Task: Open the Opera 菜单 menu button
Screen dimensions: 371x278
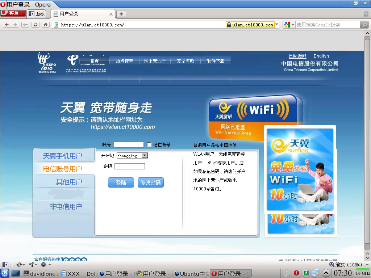Action: (x=13, y=13)
